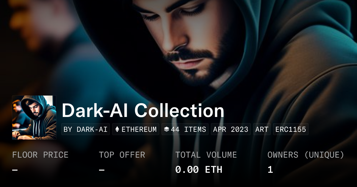The image size is (357, 187).
Task: Click the dash value under Floor Price
Action: pyautogui.click(x=15, y=170)
